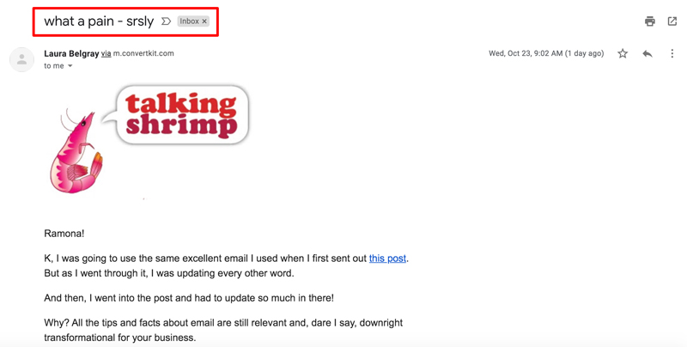Image resolution: width=687 pixels, height=347 pixels.
Task: Click the m.convertkit.com sender domain
Action: pos(143,53)
